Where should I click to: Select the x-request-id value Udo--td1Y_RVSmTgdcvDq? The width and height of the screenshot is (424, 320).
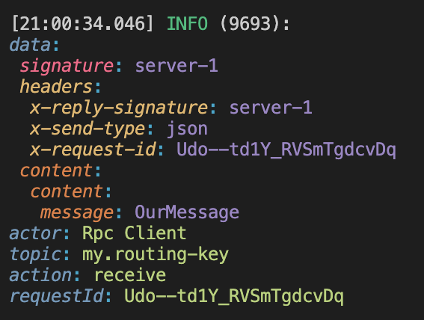point(286,150)
